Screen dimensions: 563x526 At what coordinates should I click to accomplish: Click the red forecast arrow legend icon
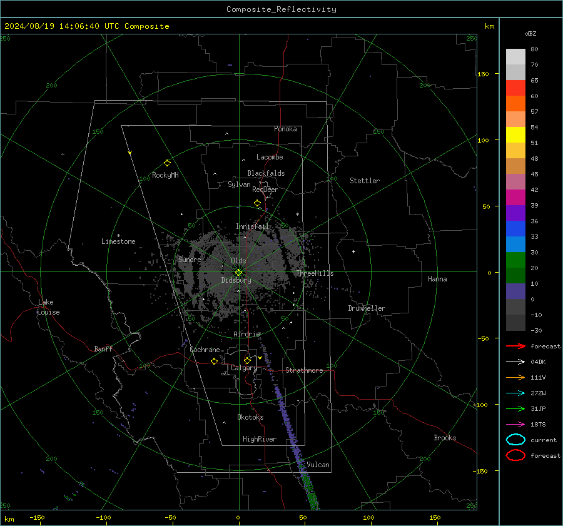(515, 346)
